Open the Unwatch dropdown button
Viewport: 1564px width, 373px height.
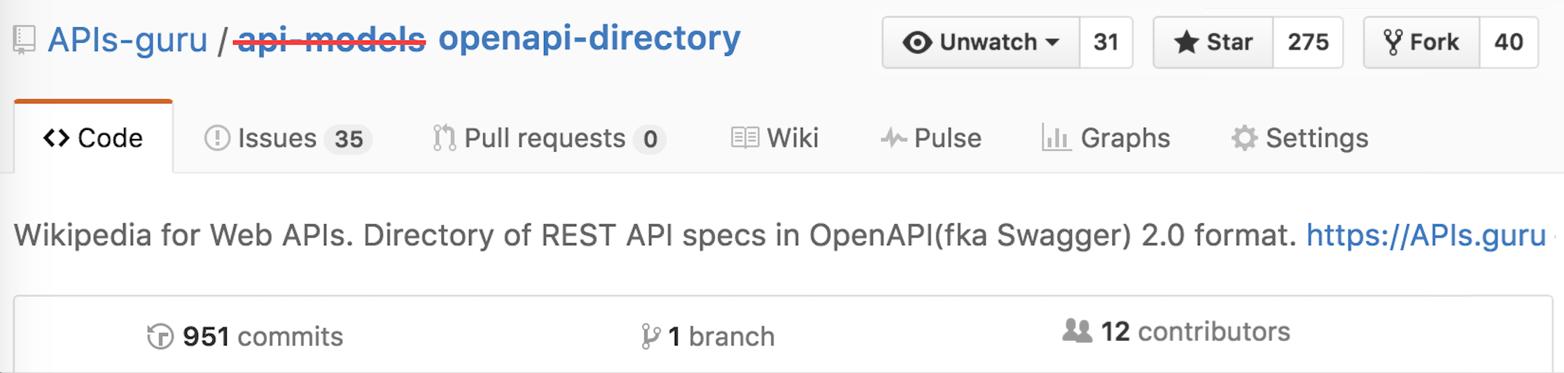(981, 43)
